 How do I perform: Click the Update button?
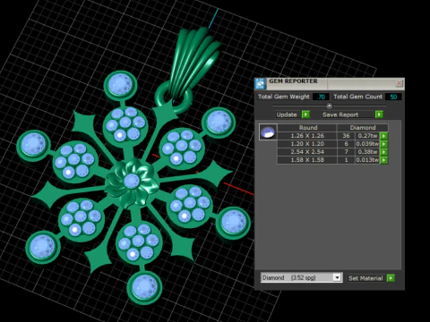[287, 114]
